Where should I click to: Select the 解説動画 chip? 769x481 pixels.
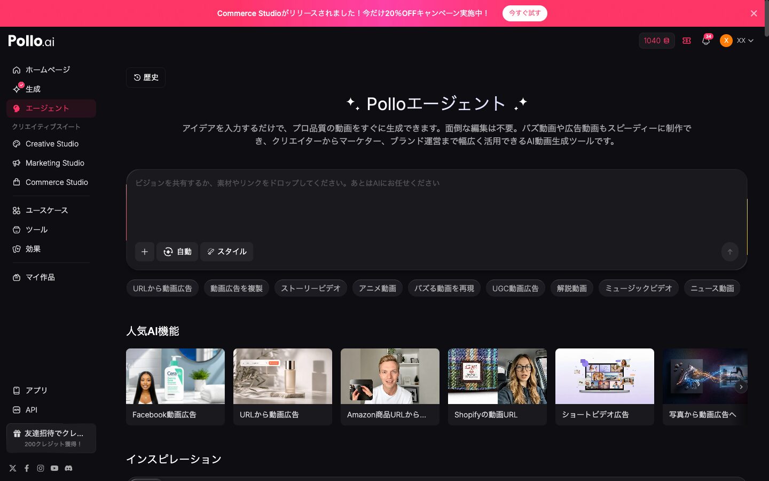pyautogui.click(x=572, y=289)
